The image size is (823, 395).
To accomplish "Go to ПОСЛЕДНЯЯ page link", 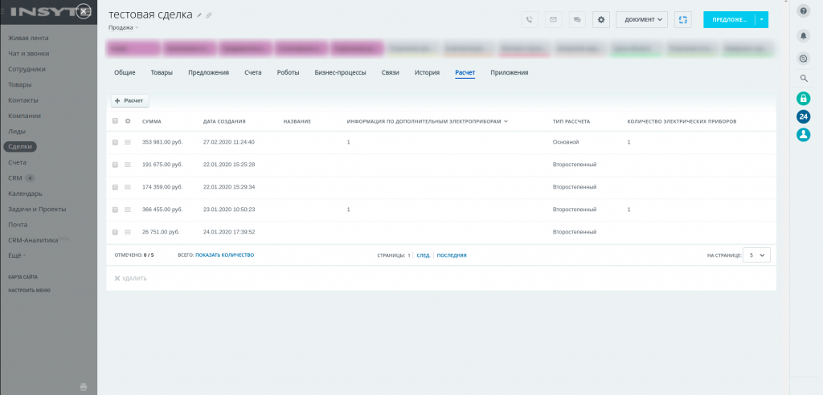I will point(452,255).
